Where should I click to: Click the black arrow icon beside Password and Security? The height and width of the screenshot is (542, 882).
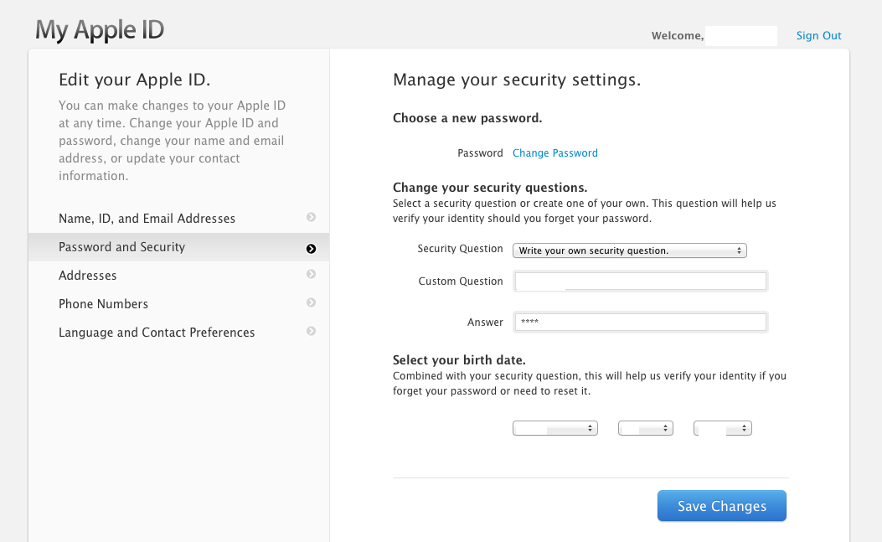click(x=311, y=249)
